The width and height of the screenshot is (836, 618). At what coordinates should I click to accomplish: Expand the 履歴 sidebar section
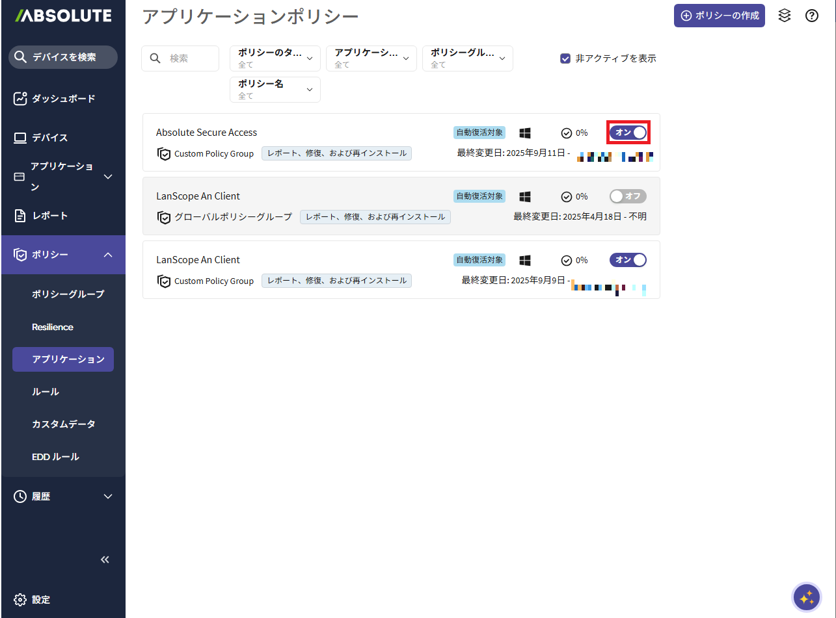pyautogui.click(x=63, y=496)
